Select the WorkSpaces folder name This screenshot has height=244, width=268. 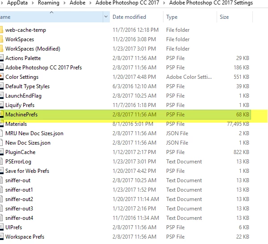[20, 39]
